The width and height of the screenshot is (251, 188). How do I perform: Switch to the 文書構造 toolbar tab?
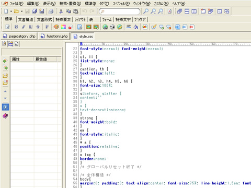click(x=26, y=19)
